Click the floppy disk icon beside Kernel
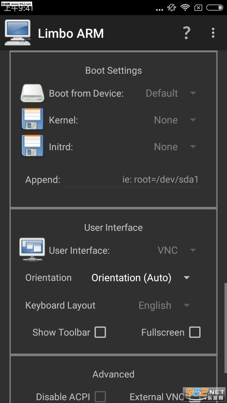227x403 pixels. click(x=32, y=119)
